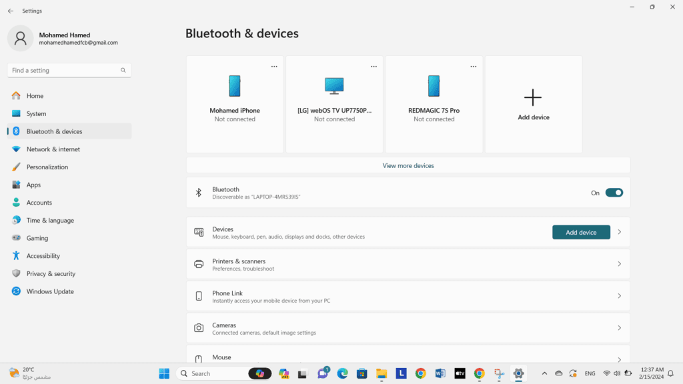Click the large plus Add device icon
Screen dimensions: 683x384
[x=533, y=98]
